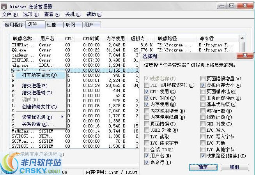This screenshot has height=175, width=255.
Task: Open the 查看(V) menu
Action: 52,14
